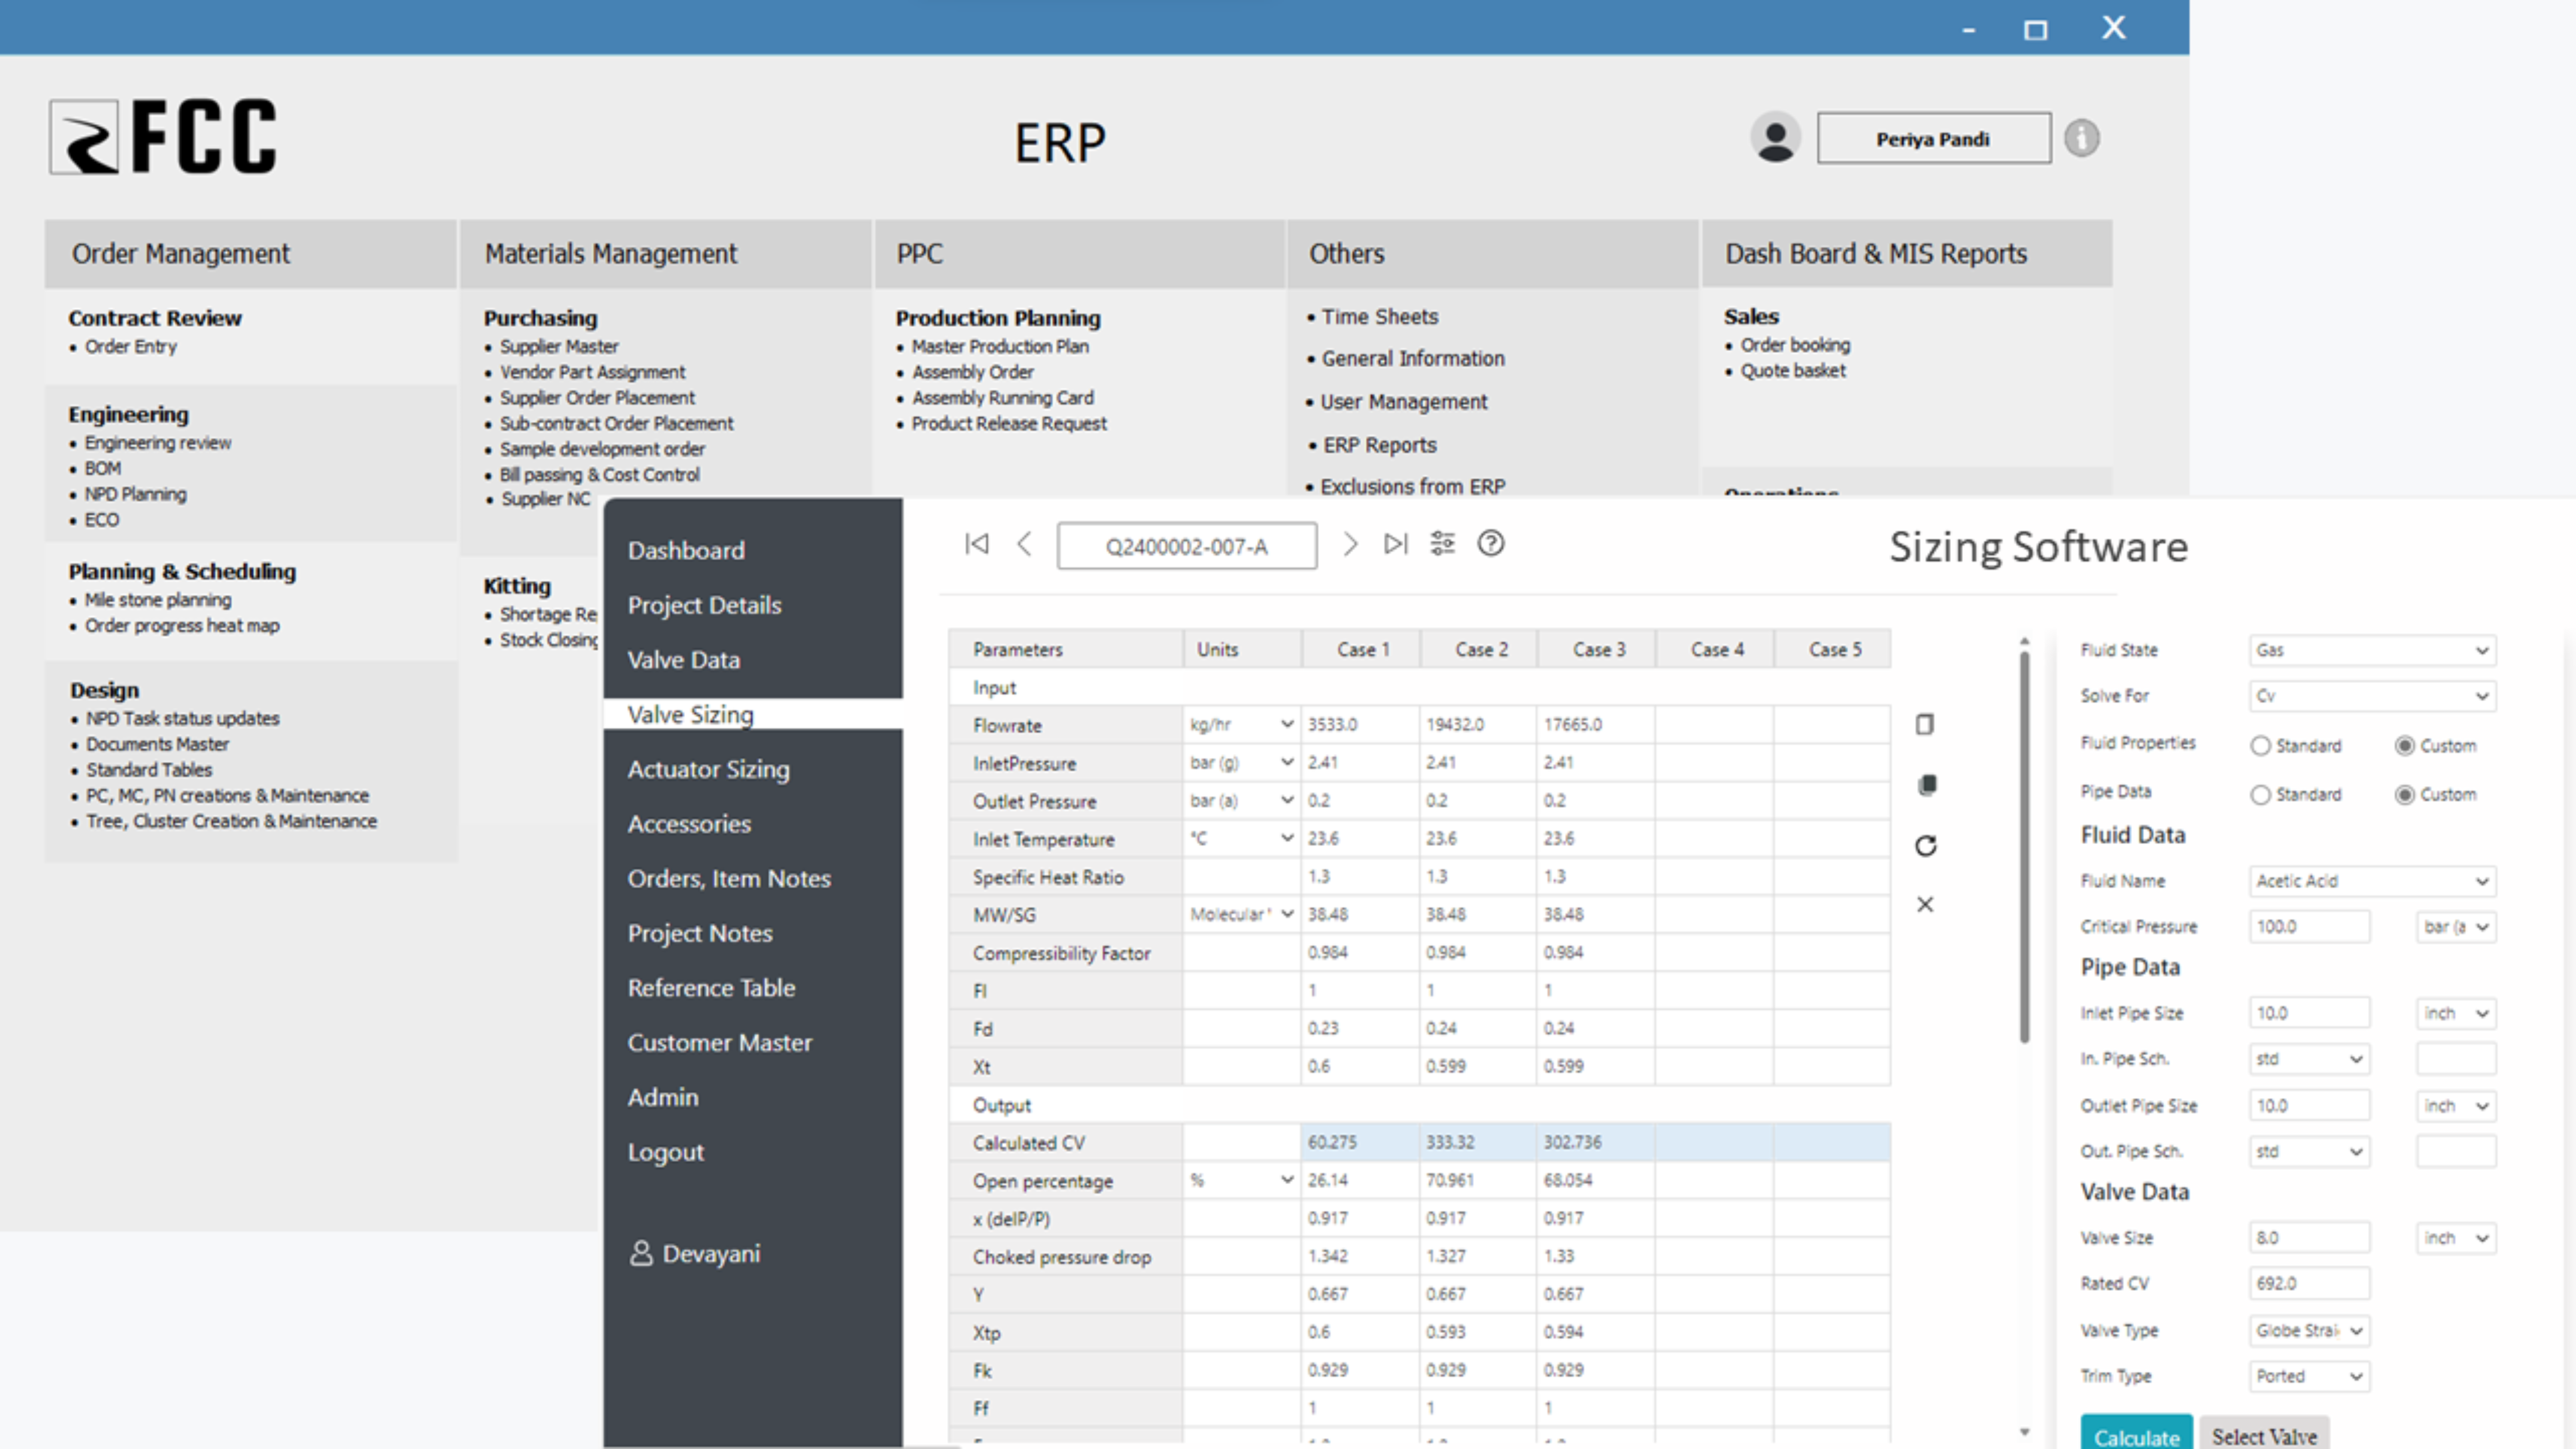Go to the next record
This screenshot has width=2576, height=1449.
coord(1350,545)
